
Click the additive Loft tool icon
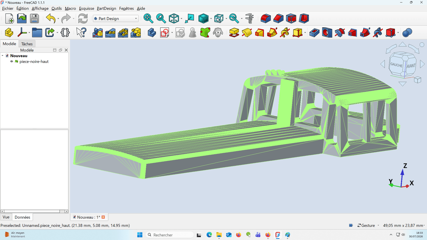[260, 33]
